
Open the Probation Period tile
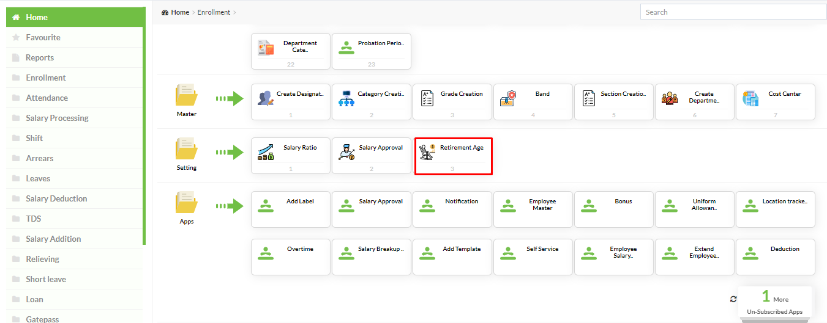(372, 51)
